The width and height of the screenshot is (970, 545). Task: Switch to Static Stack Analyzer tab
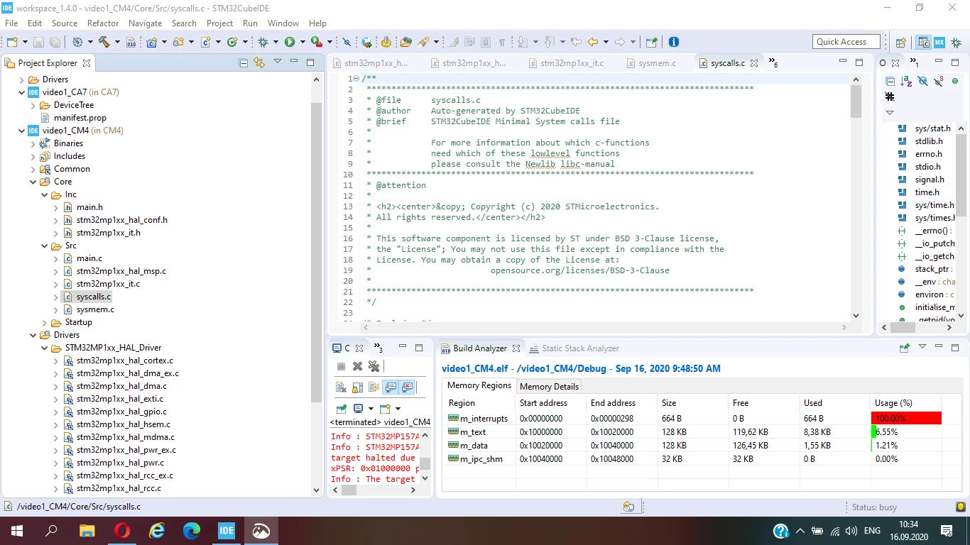pyautogui.click(x=574, y=348)
